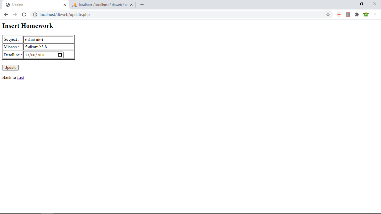
Task: Click the green character extension icon
Action: (366, 14)
